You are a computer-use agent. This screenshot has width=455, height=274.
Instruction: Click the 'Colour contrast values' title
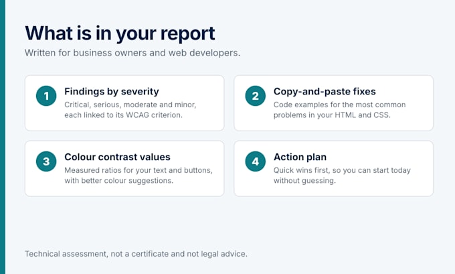117,157
